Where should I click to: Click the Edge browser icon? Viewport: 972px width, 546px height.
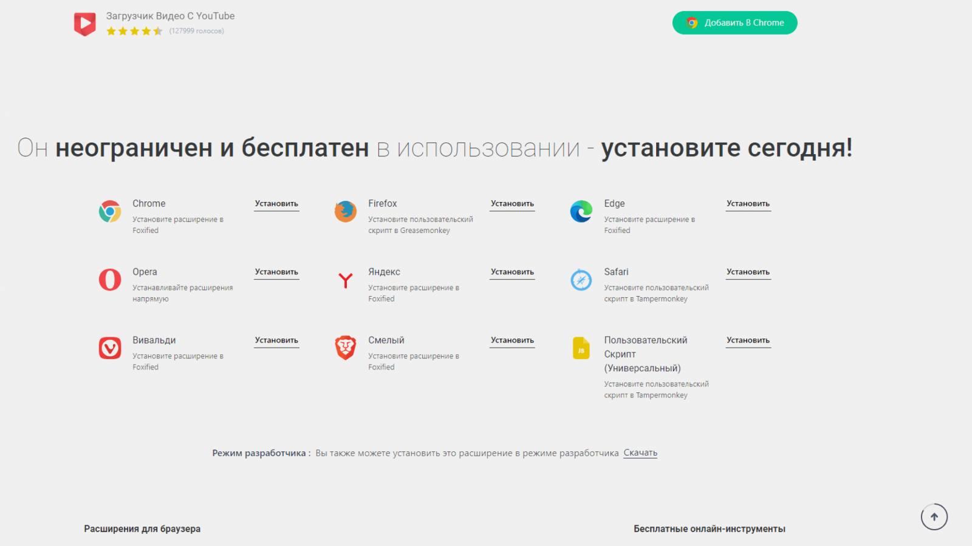tap(581, 211)
